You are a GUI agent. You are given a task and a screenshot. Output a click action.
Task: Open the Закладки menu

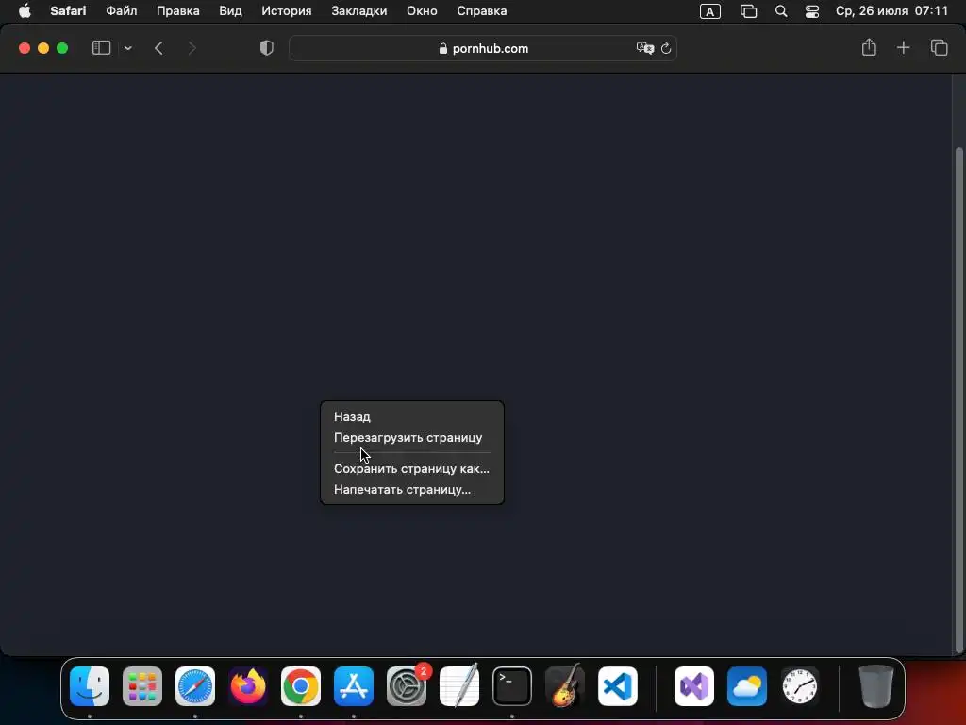359,11
